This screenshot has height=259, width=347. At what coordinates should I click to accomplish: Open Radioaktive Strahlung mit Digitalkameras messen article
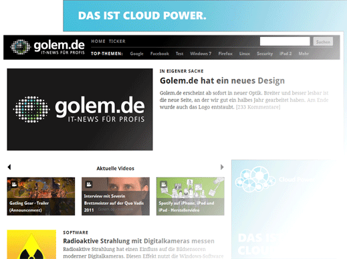(x=138, y=241)
